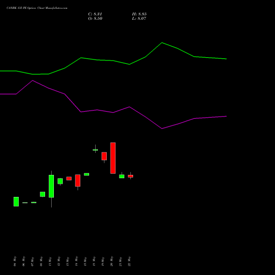Image resolution: width=275 pixels, height=275 pixels.
Task: Select the 13 May axis label
Action: click(68, 261)
